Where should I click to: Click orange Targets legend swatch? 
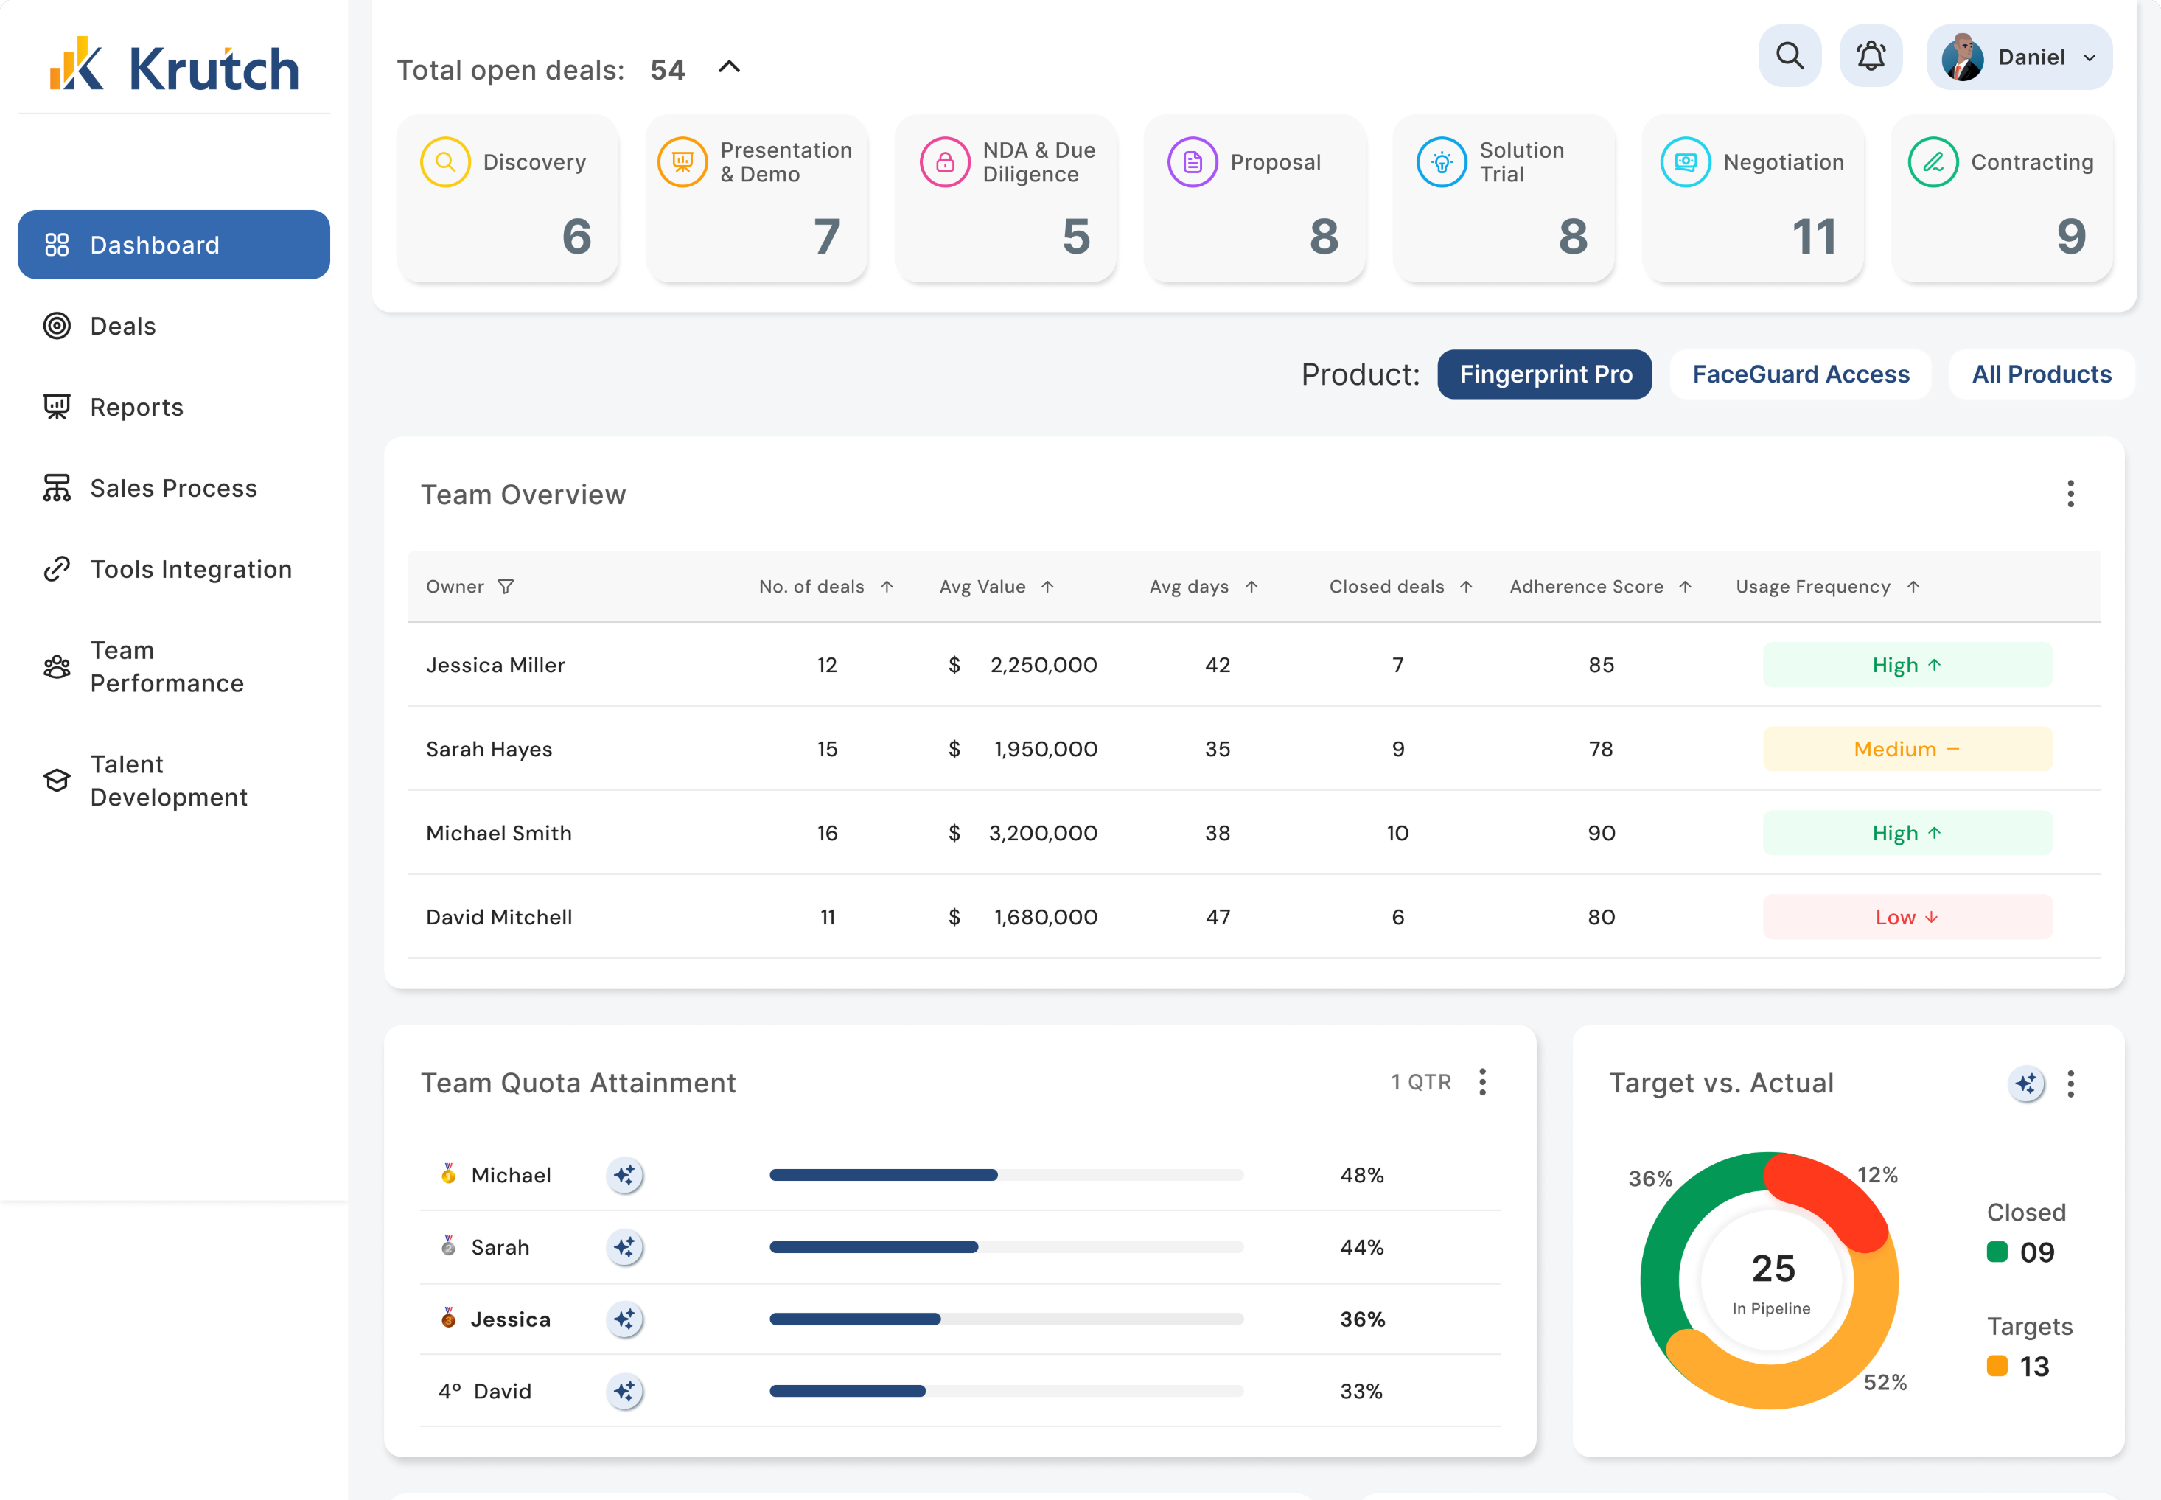point(1997,1366)
